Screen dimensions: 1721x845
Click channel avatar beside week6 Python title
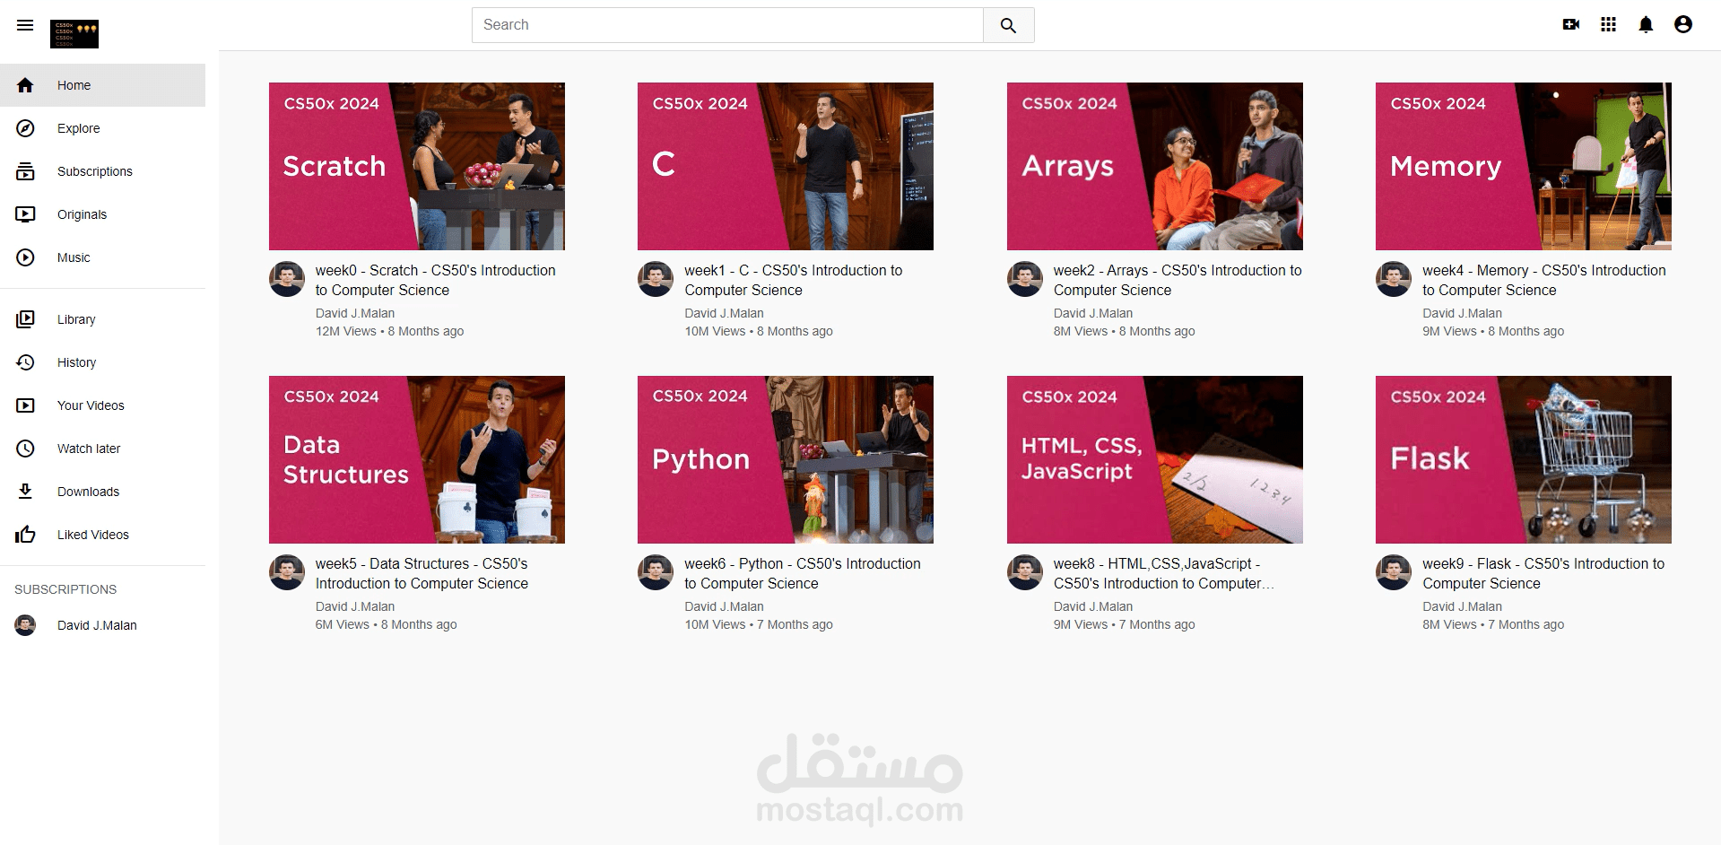[x=656, y=572]
